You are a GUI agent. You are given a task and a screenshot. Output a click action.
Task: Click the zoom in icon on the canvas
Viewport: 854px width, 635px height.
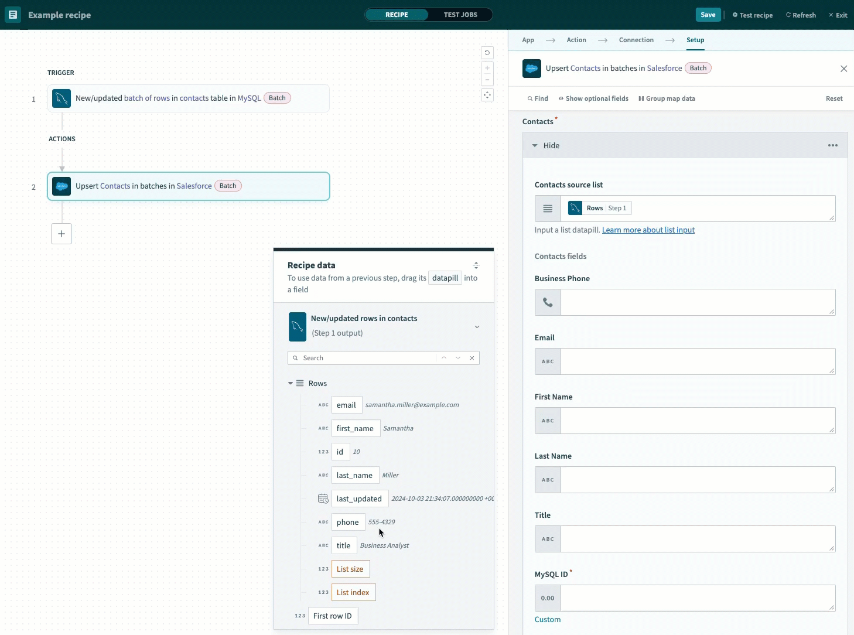pos(487,67)
